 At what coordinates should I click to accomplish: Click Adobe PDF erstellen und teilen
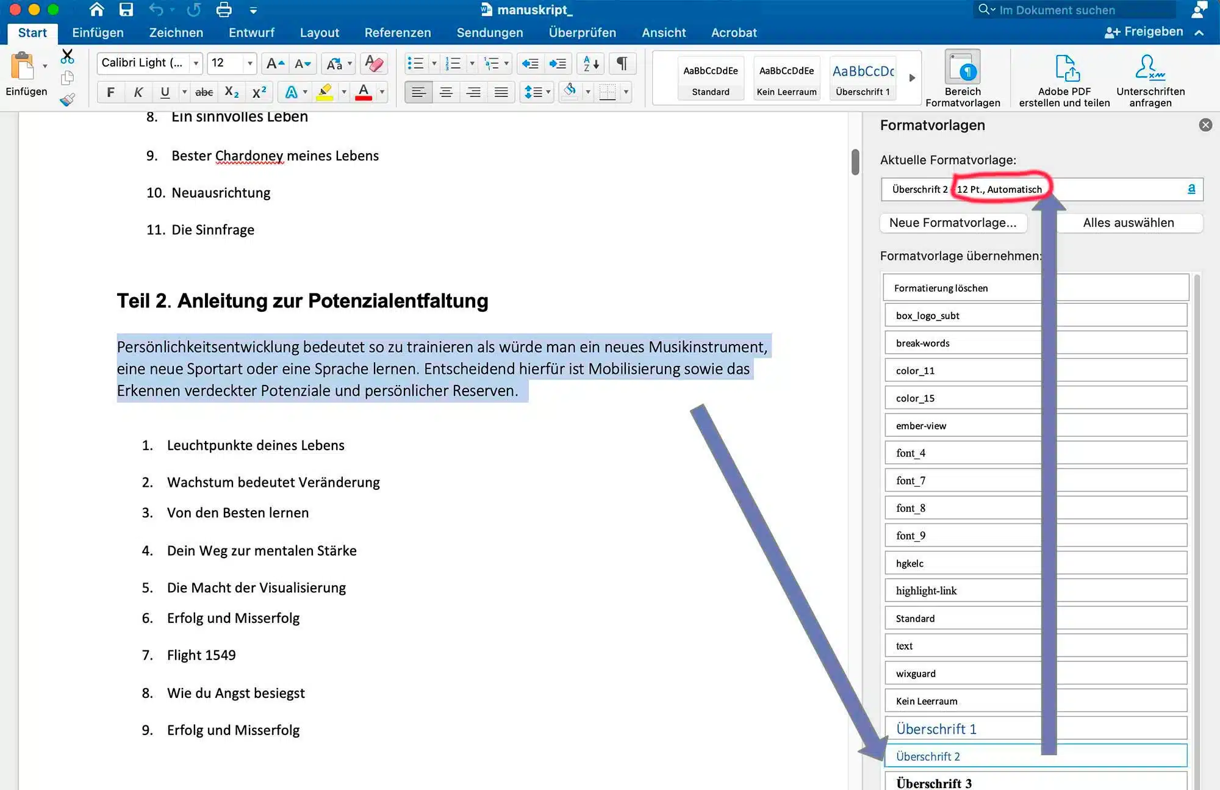coord(1064,81)
